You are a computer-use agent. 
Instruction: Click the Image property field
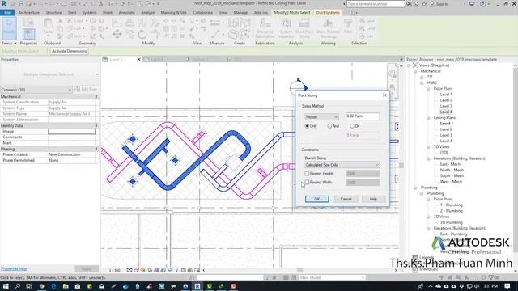tap(72, 131)
